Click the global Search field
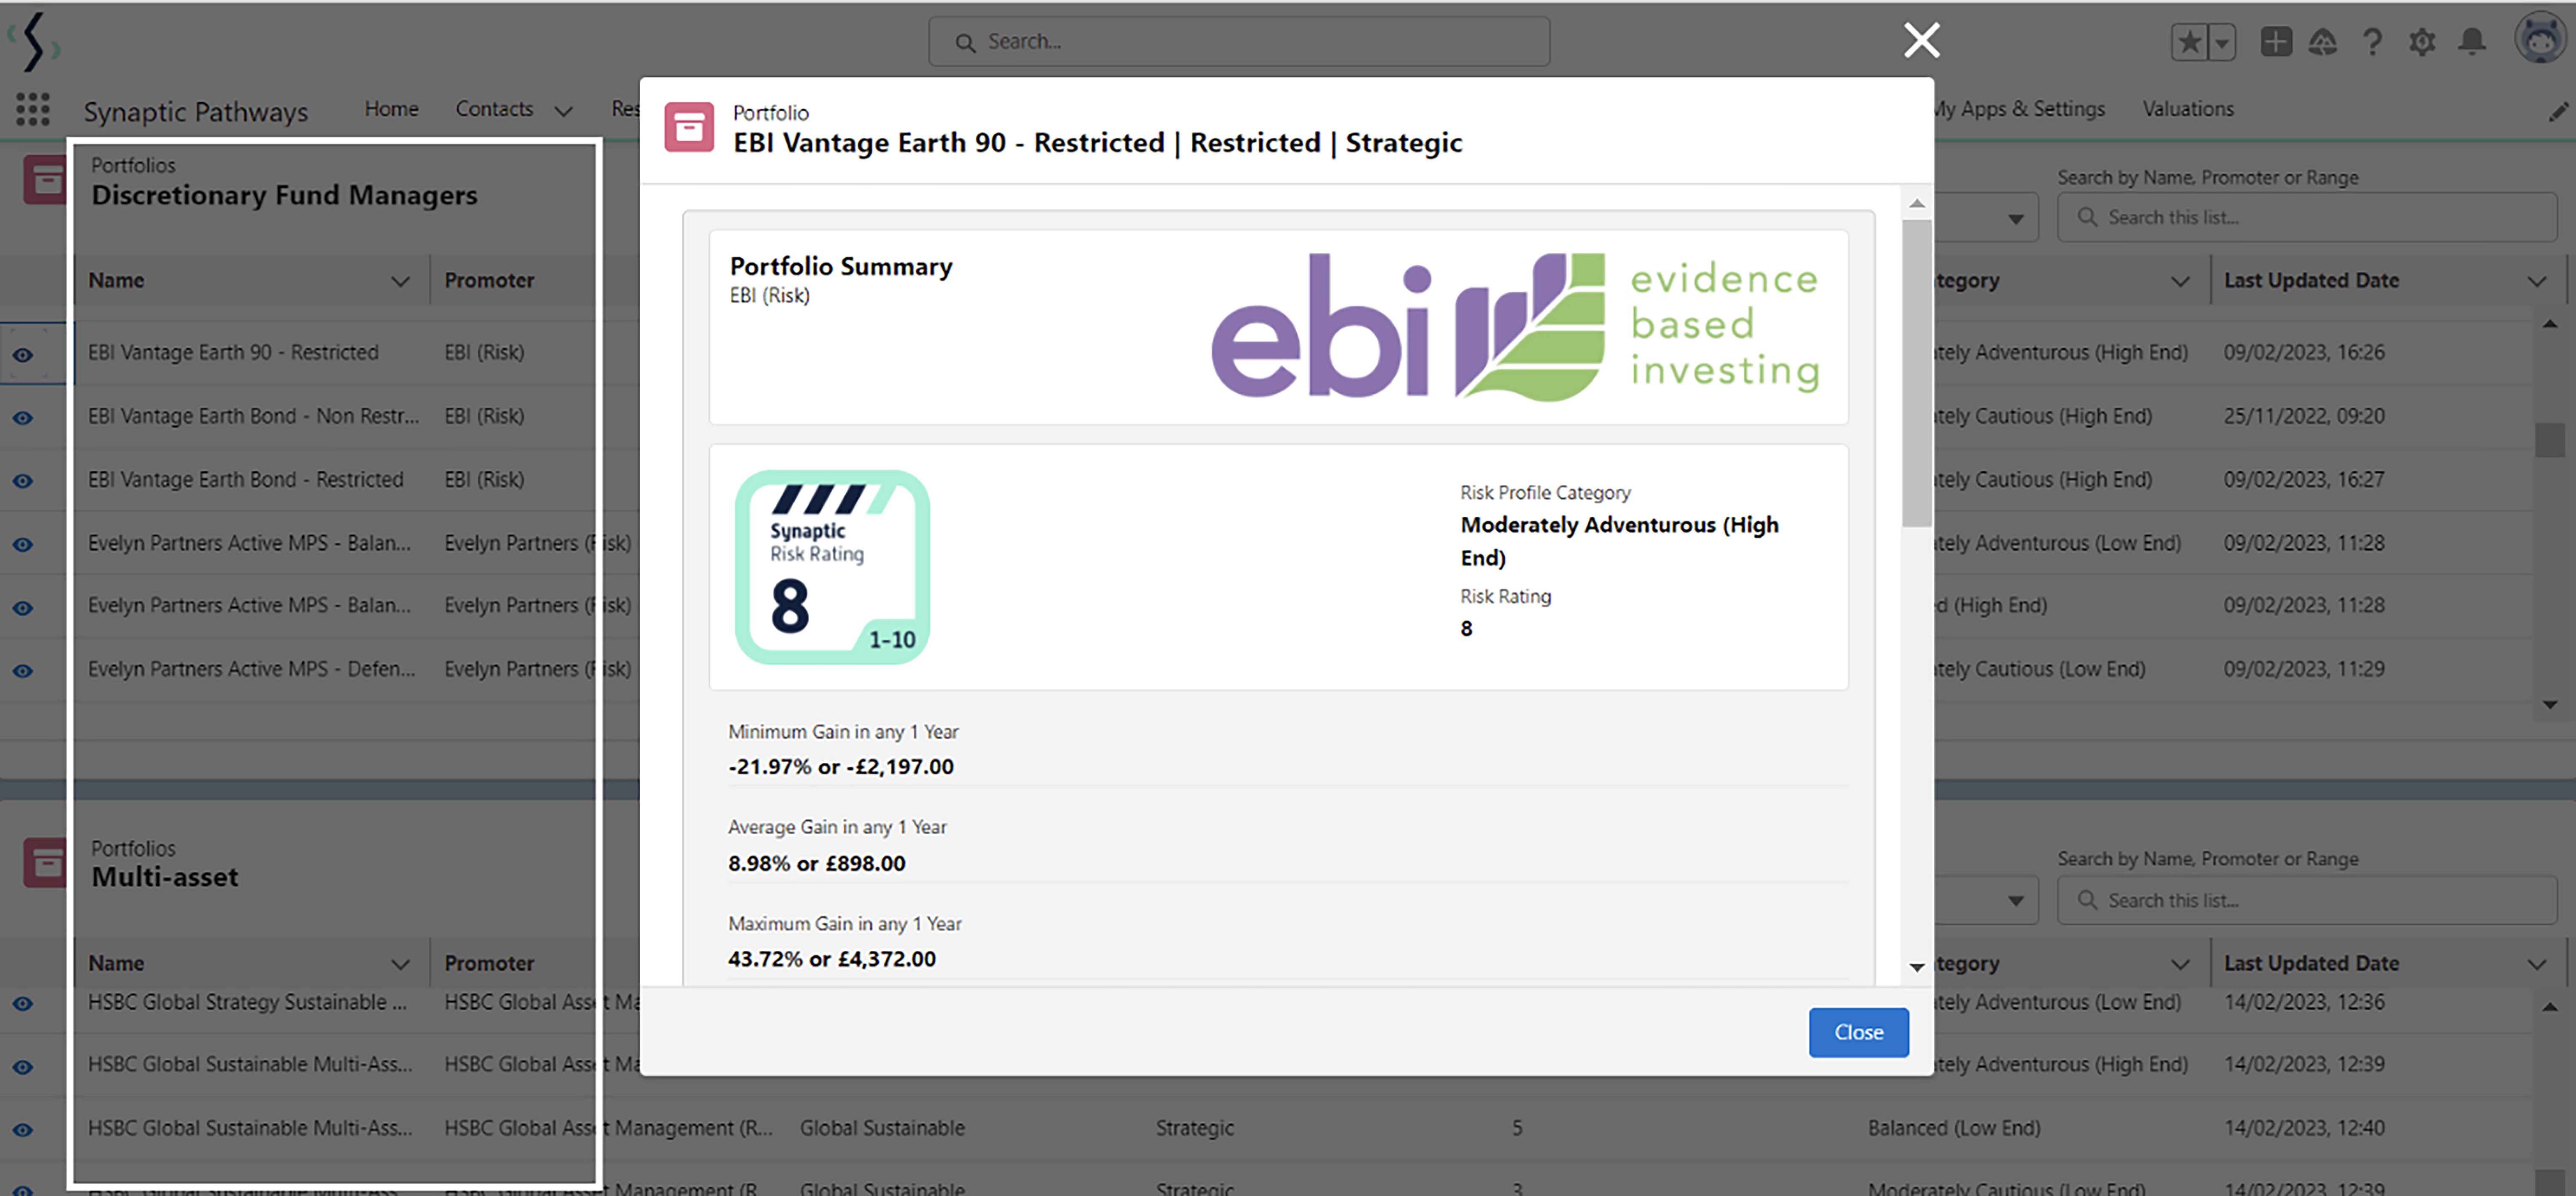2576x1196 pixels. (x=1239, y=42)
